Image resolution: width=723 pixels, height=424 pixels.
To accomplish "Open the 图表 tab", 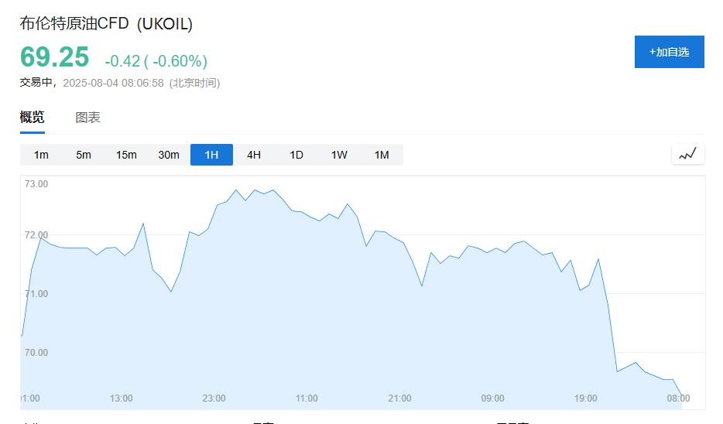I will coord(87,118).
